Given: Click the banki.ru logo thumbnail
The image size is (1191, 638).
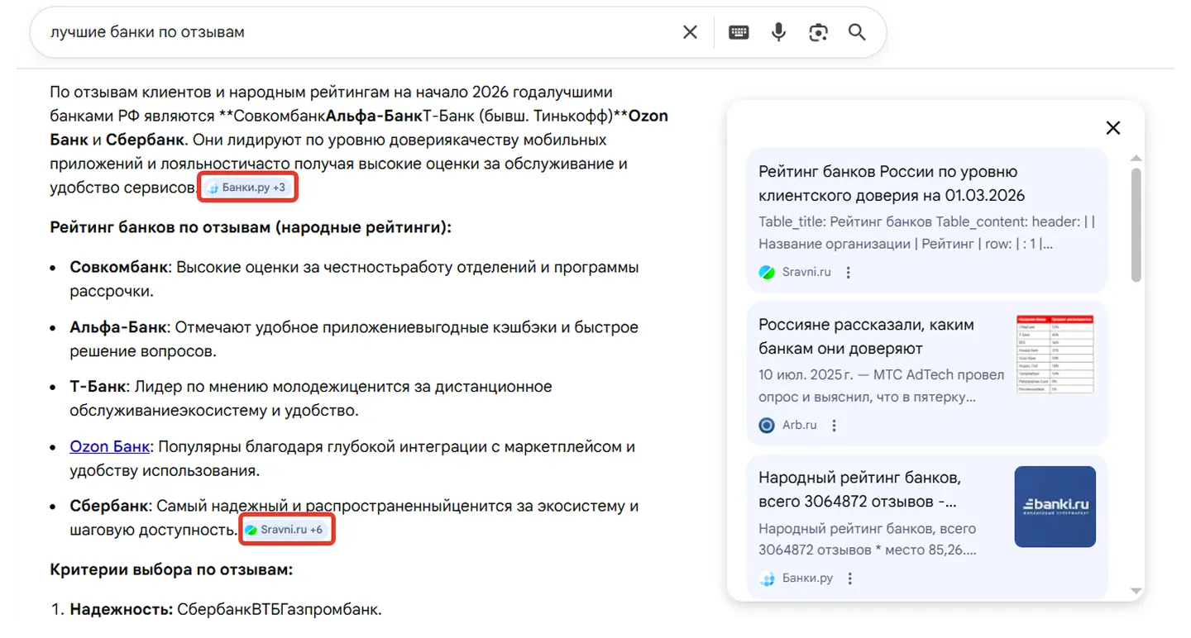Looking at the screenshot, I should click(1055, 507).
